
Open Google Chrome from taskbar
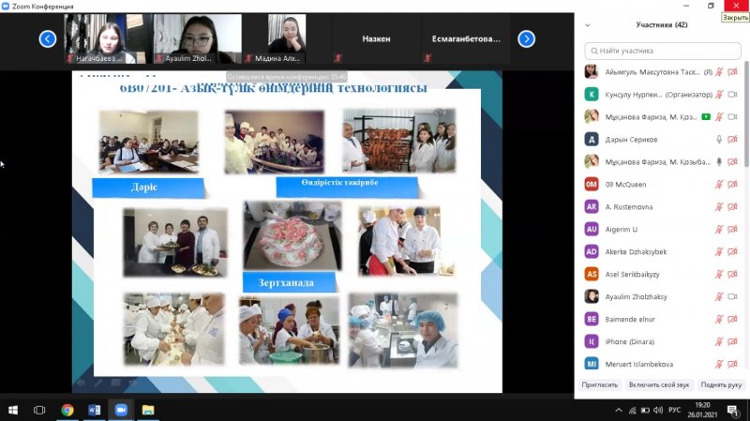coord(67,410)
